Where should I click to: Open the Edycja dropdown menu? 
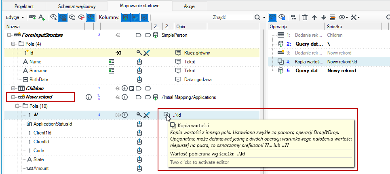[15, 17]
